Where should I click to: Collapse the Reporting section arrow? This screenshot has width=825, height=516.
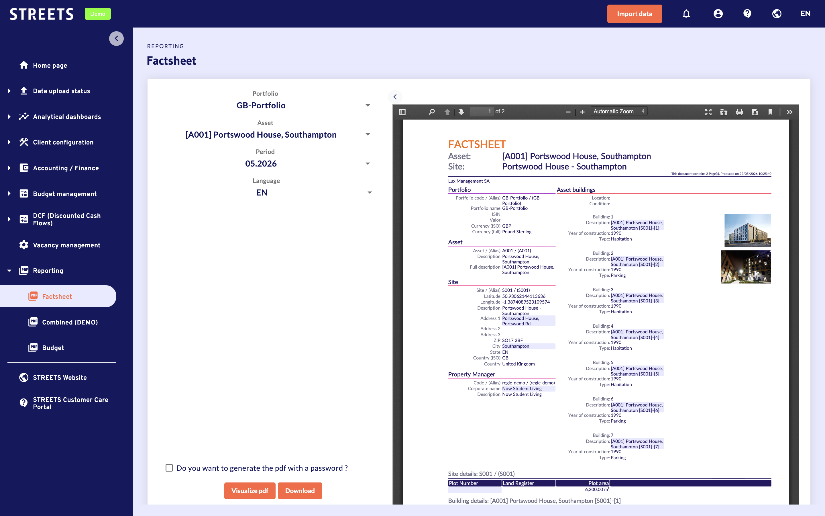tap(9, 271)
